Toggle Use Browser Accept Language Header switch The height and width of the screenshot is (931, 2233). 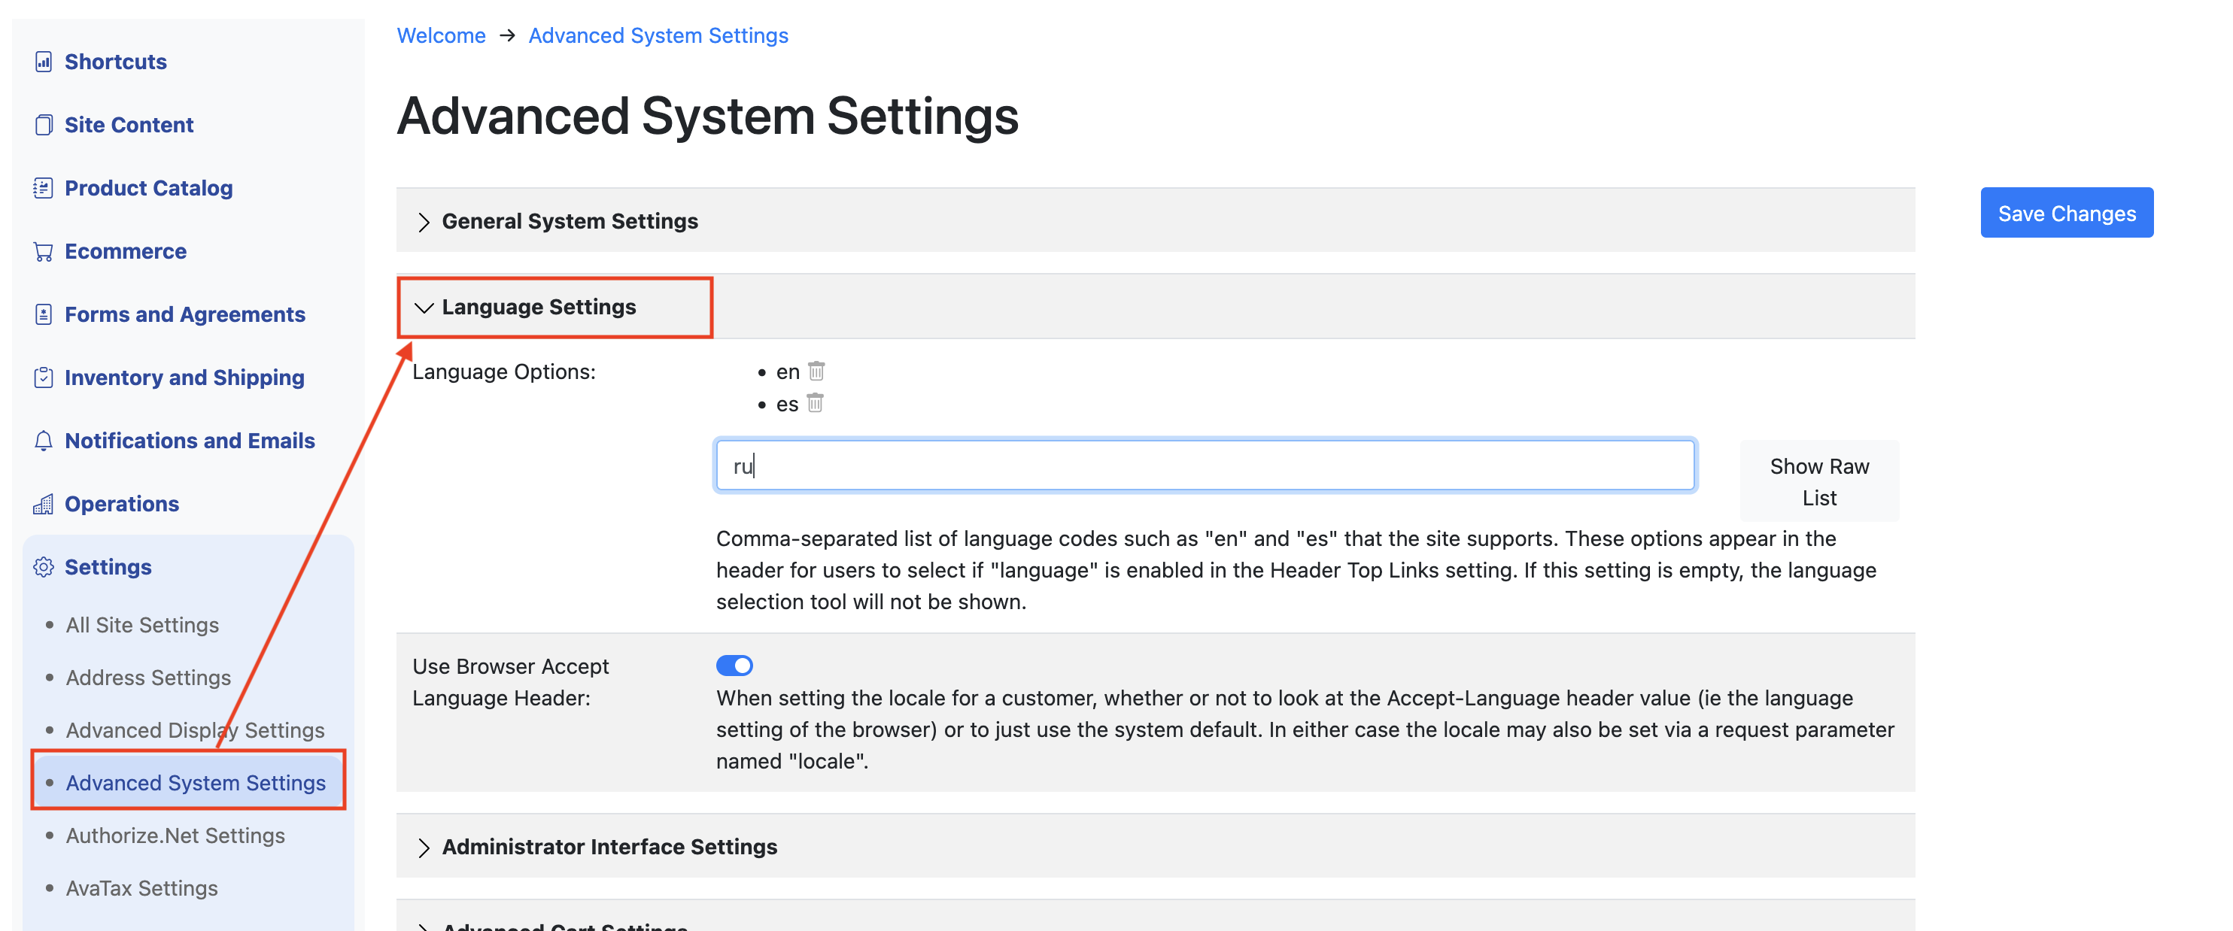(x=734, y=666)
